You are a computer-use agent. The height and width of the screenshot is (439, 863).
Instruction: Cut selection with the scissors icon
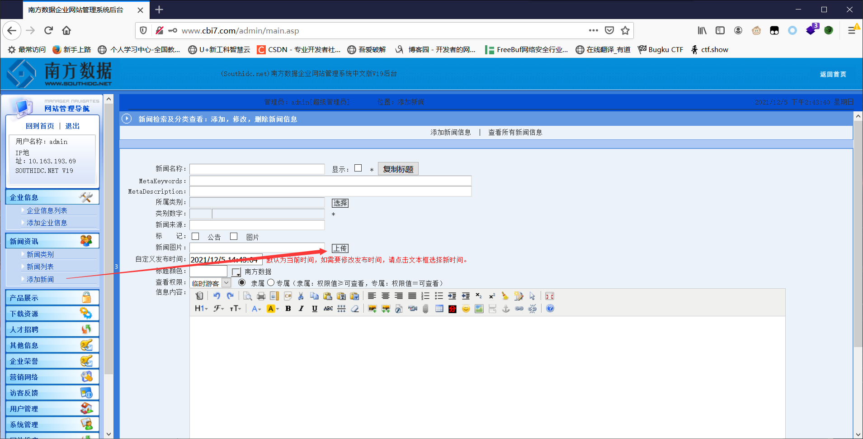click(x=301, y=296)
